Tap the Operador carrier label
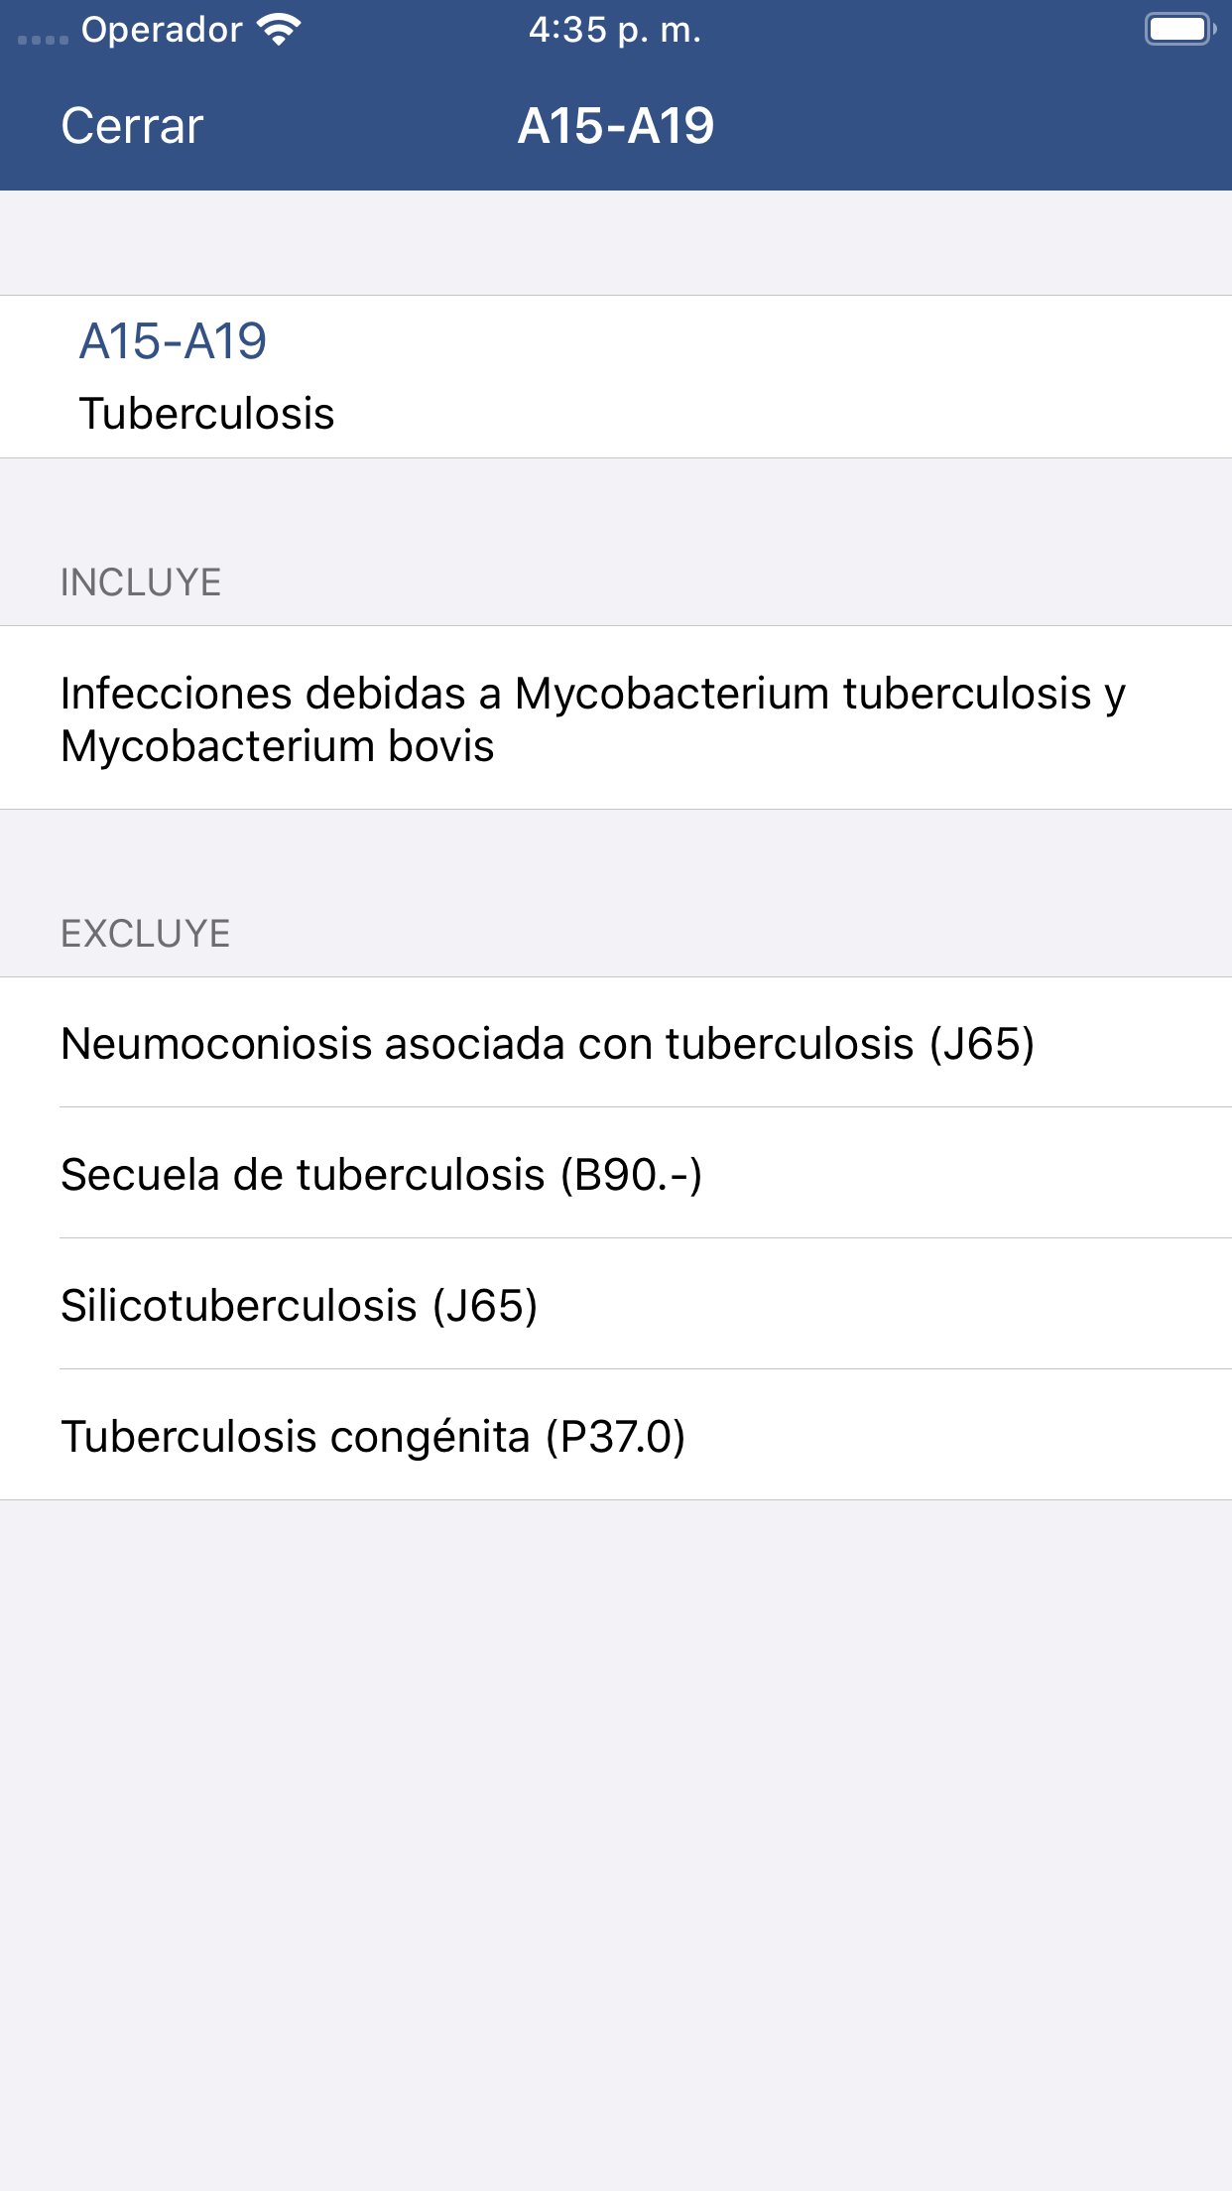Screen dimensions: 1232x2191 tap(162, 30)
